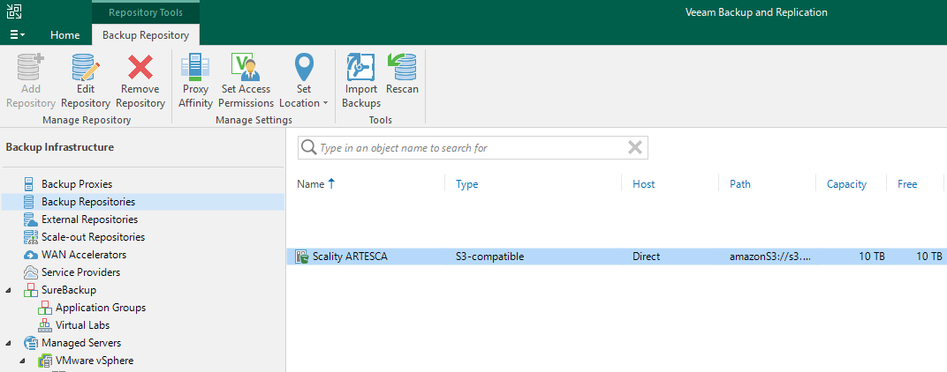Select Backup Proxies in the tree
The height and width of the screenshot is (372, 947).
[x=77, y=184]
